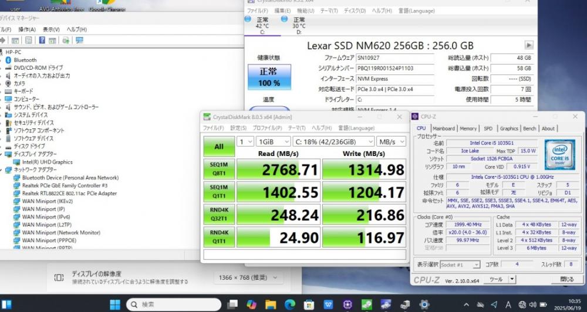Open the Settings gear in the taskbar
The width and height of the screenshot is (587, 312).
[424, 304]
